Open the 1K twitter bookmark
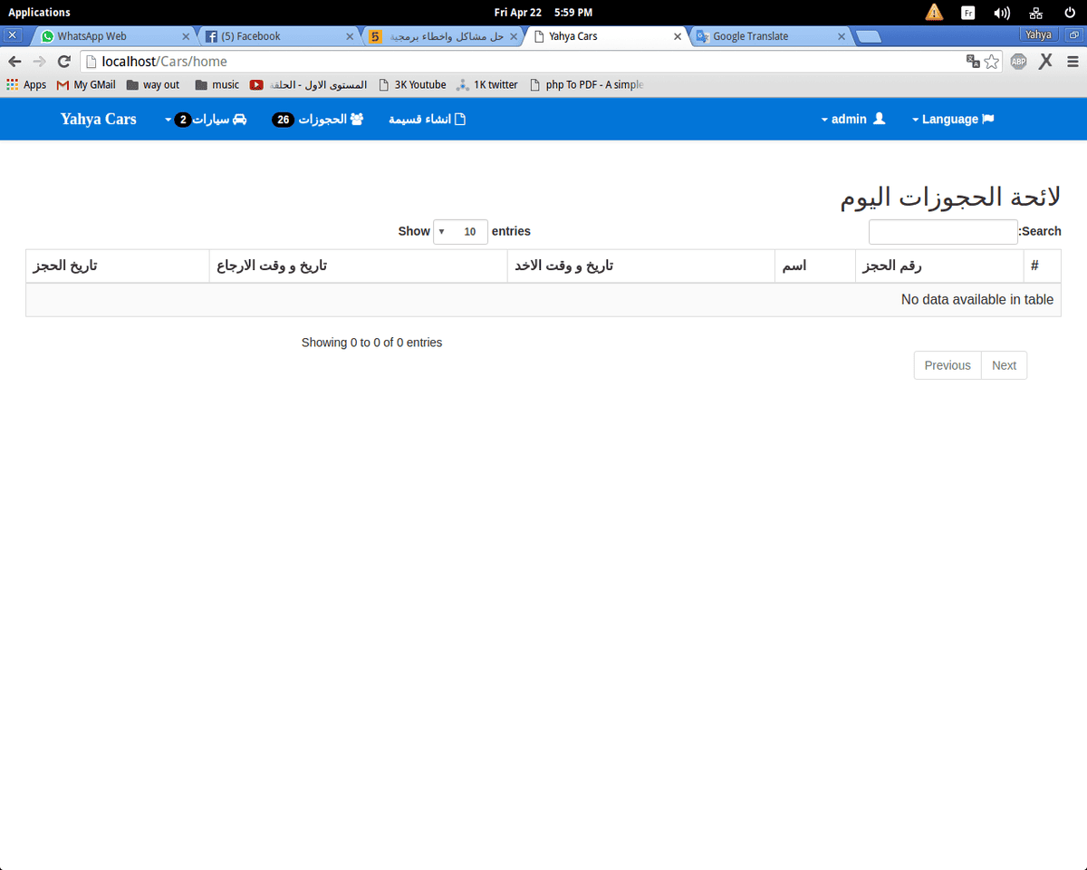 487,84
